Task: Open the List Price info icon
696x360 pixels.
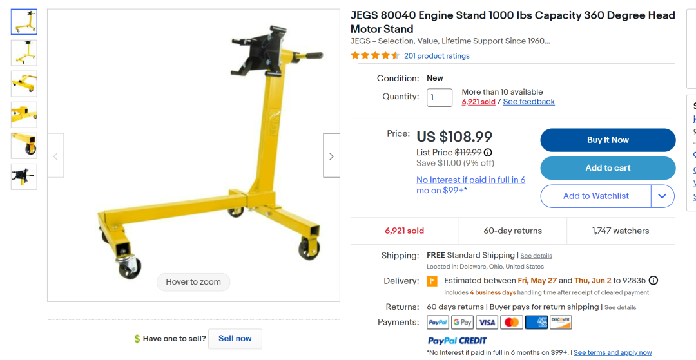Action: pos(488,153)
